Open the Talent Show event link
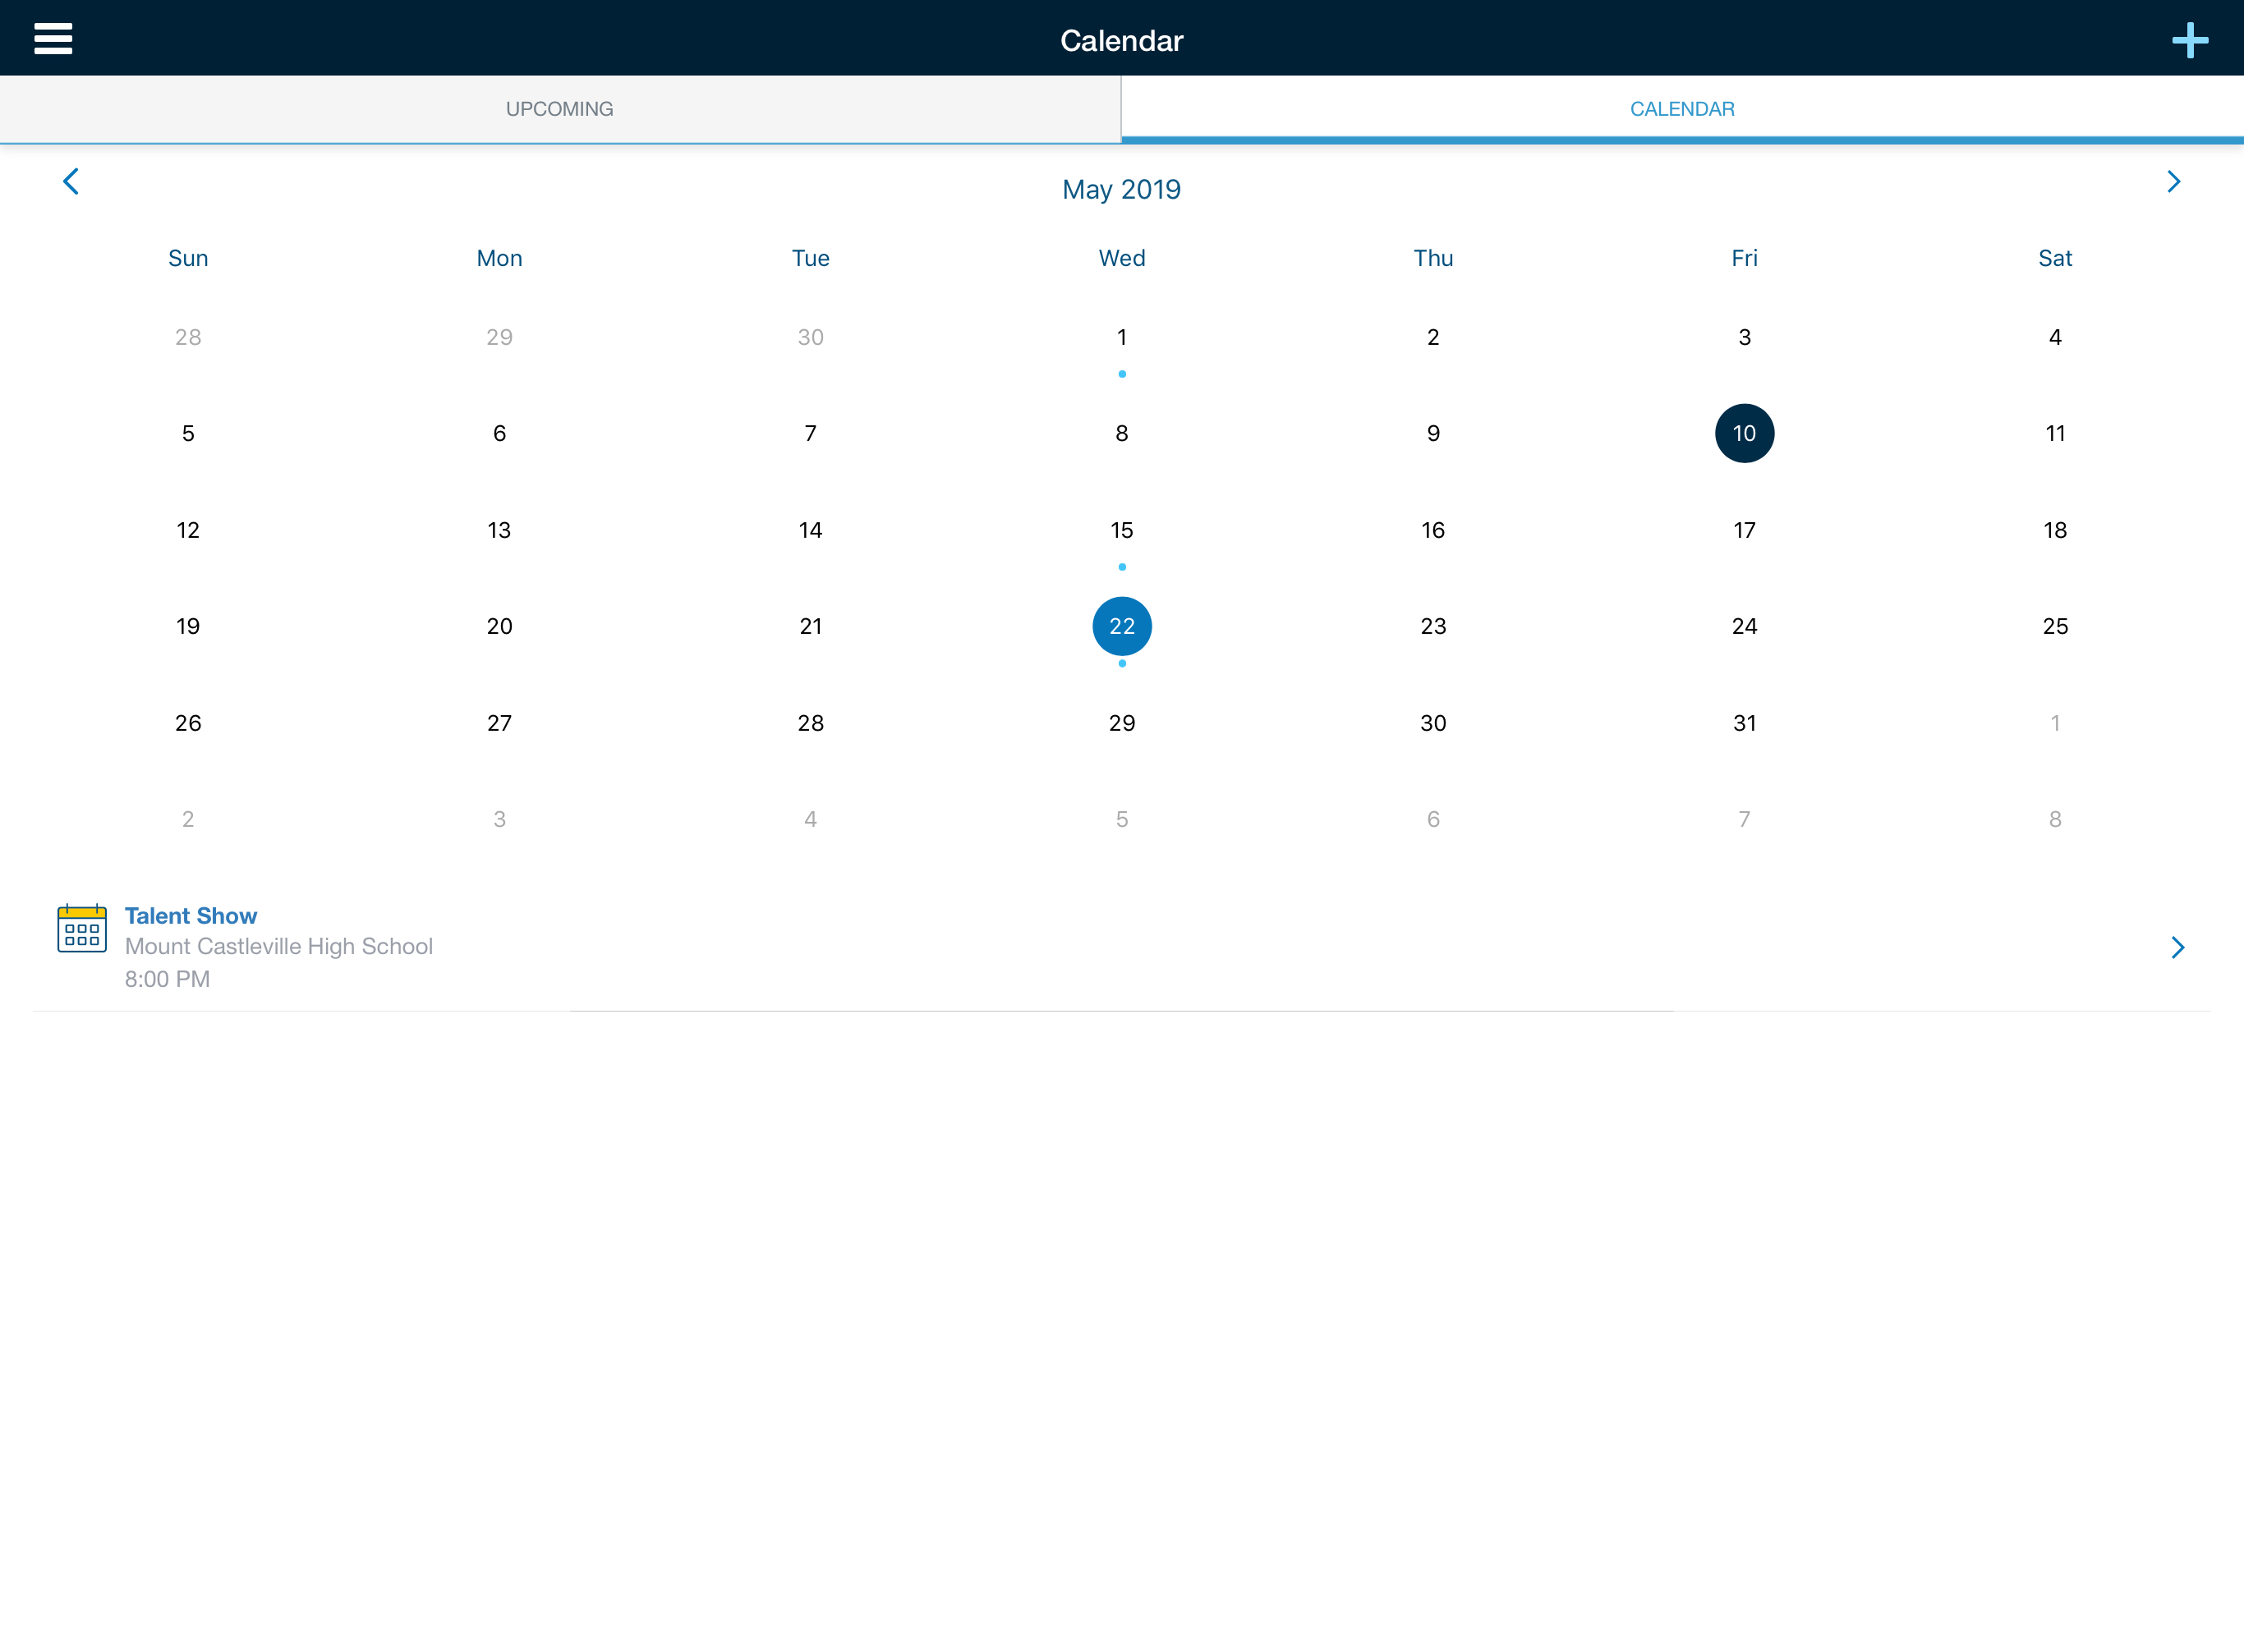Image resolution: width=2244 pixels, height=1652 pixels. (190, 916)
